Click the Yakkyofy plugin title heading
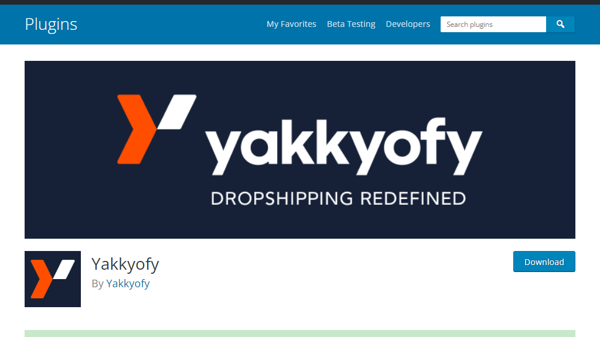600x337 pixels. 125,264
